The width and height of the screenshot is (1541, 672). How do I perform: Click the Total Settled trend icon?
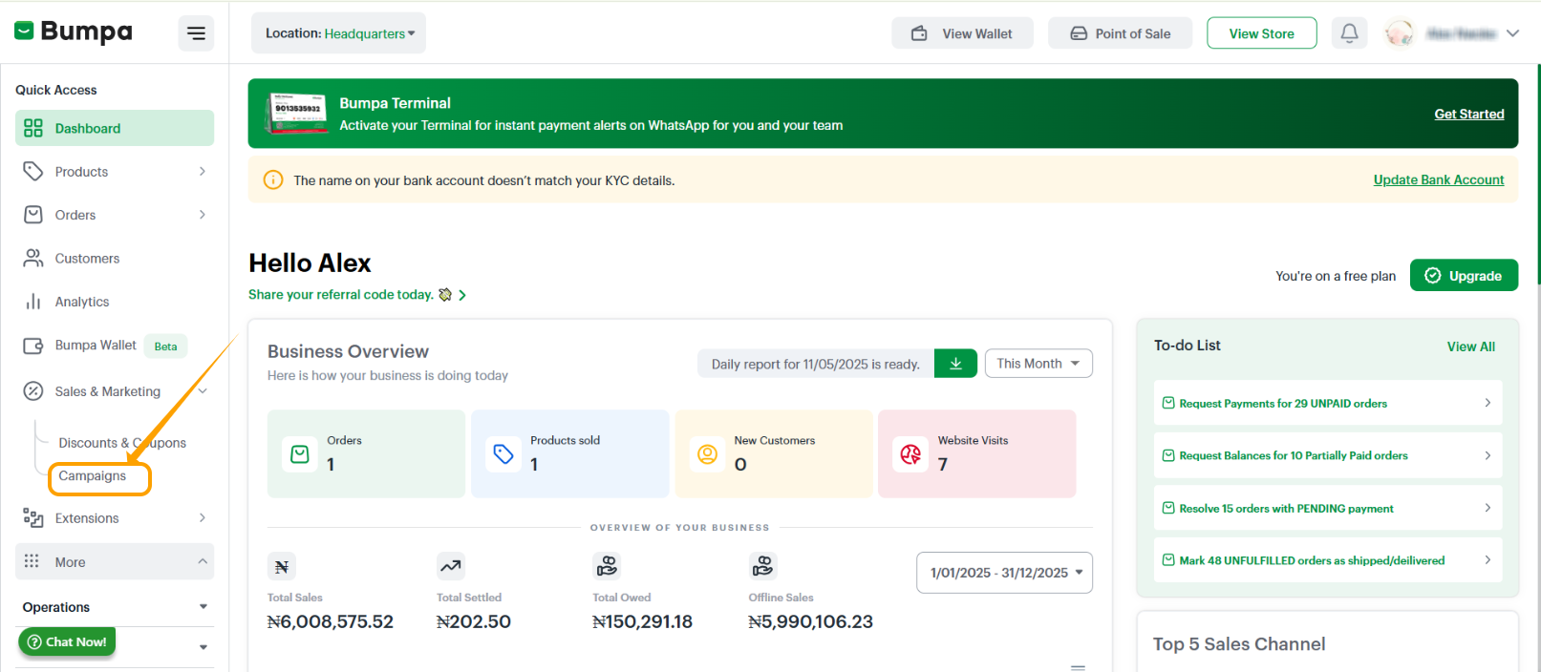(x=451, y=567)
